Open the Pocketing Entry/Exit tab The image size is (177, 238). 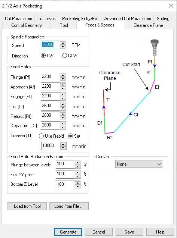pyautogui.click(x=80, y=19)
